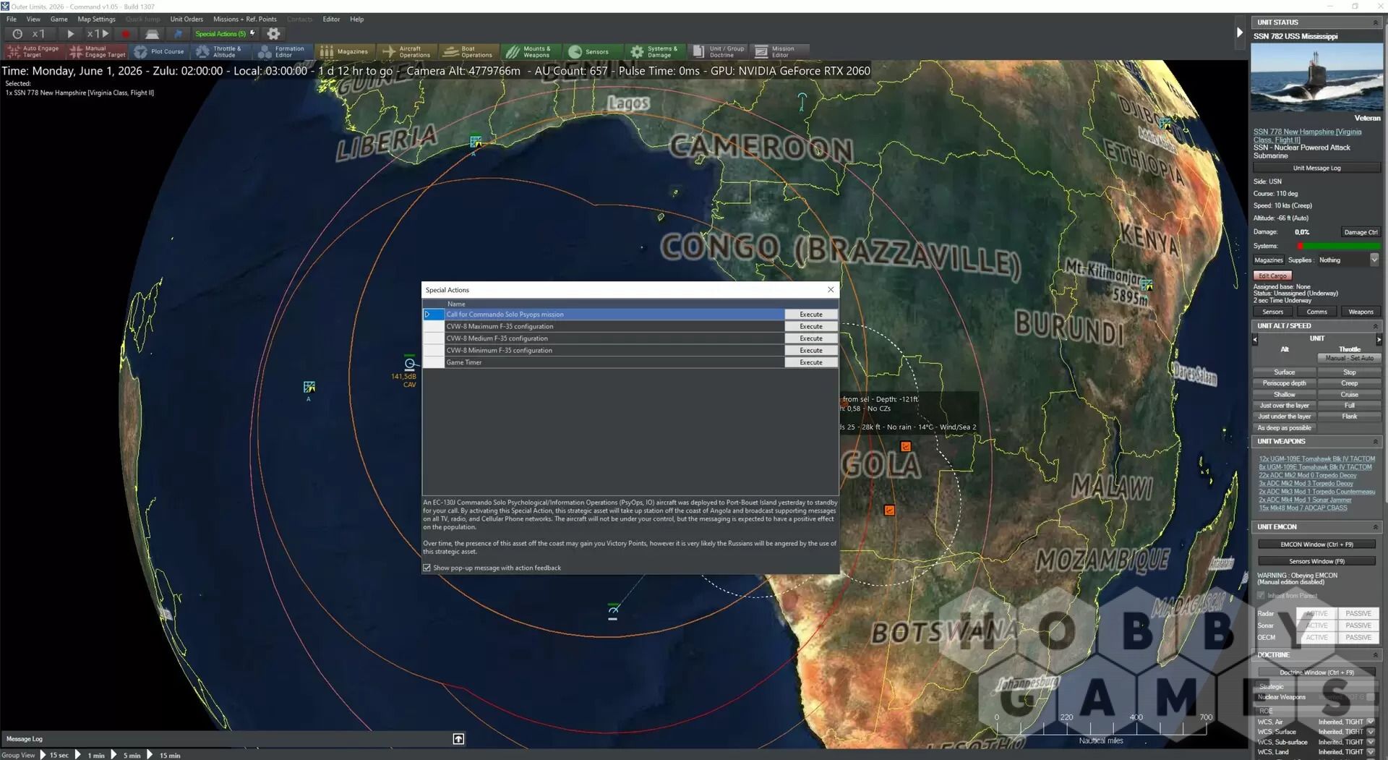
Task: Open the Help menu
Action: pos(356,20)
